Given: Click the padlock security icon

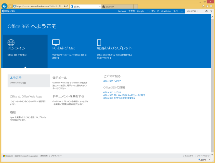Looking at the screenshot, I should coord(64,6).
